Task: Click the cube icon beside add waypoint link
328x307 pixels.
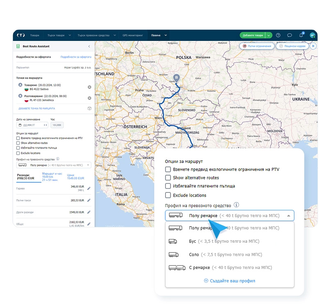Action: [89, 108]
